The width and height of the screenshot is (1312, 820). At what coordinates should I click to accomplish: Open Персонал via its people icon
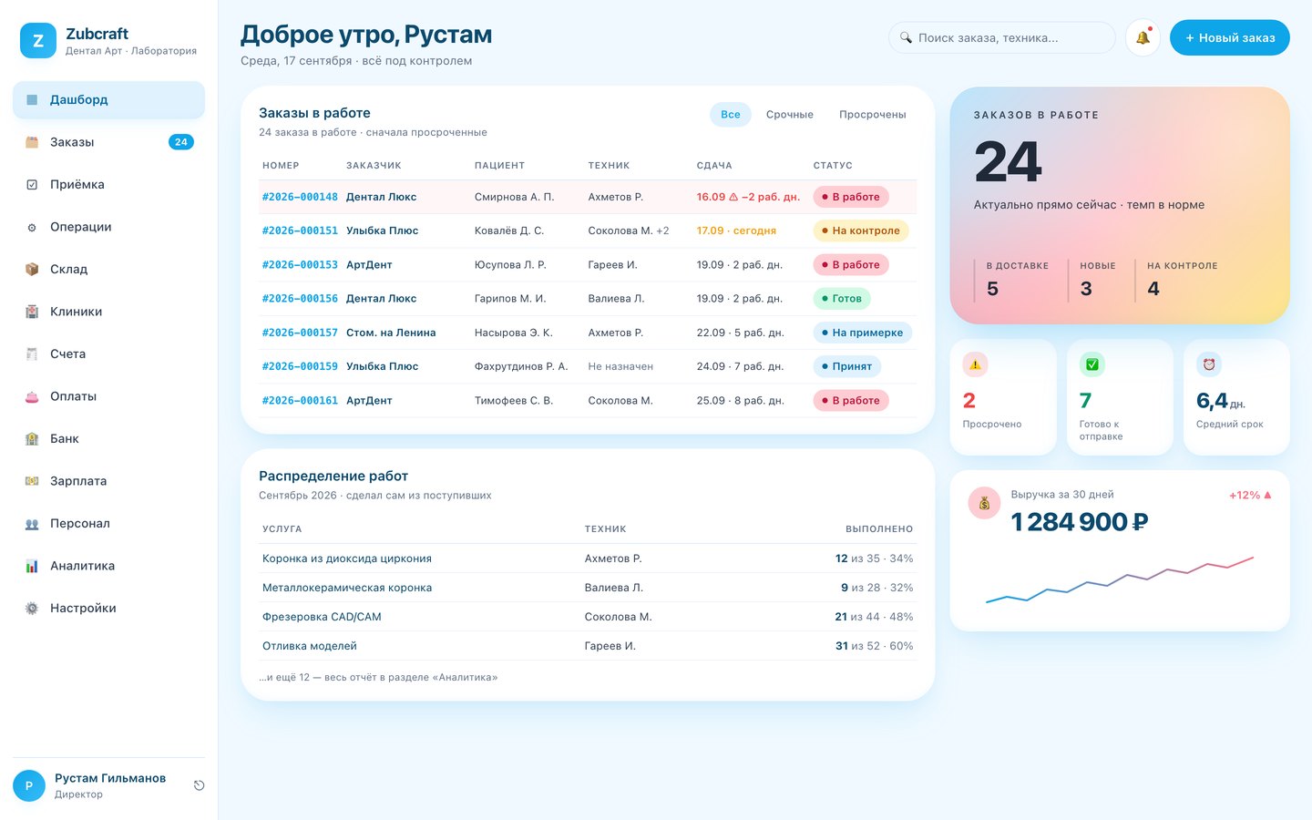click(32, 523)
